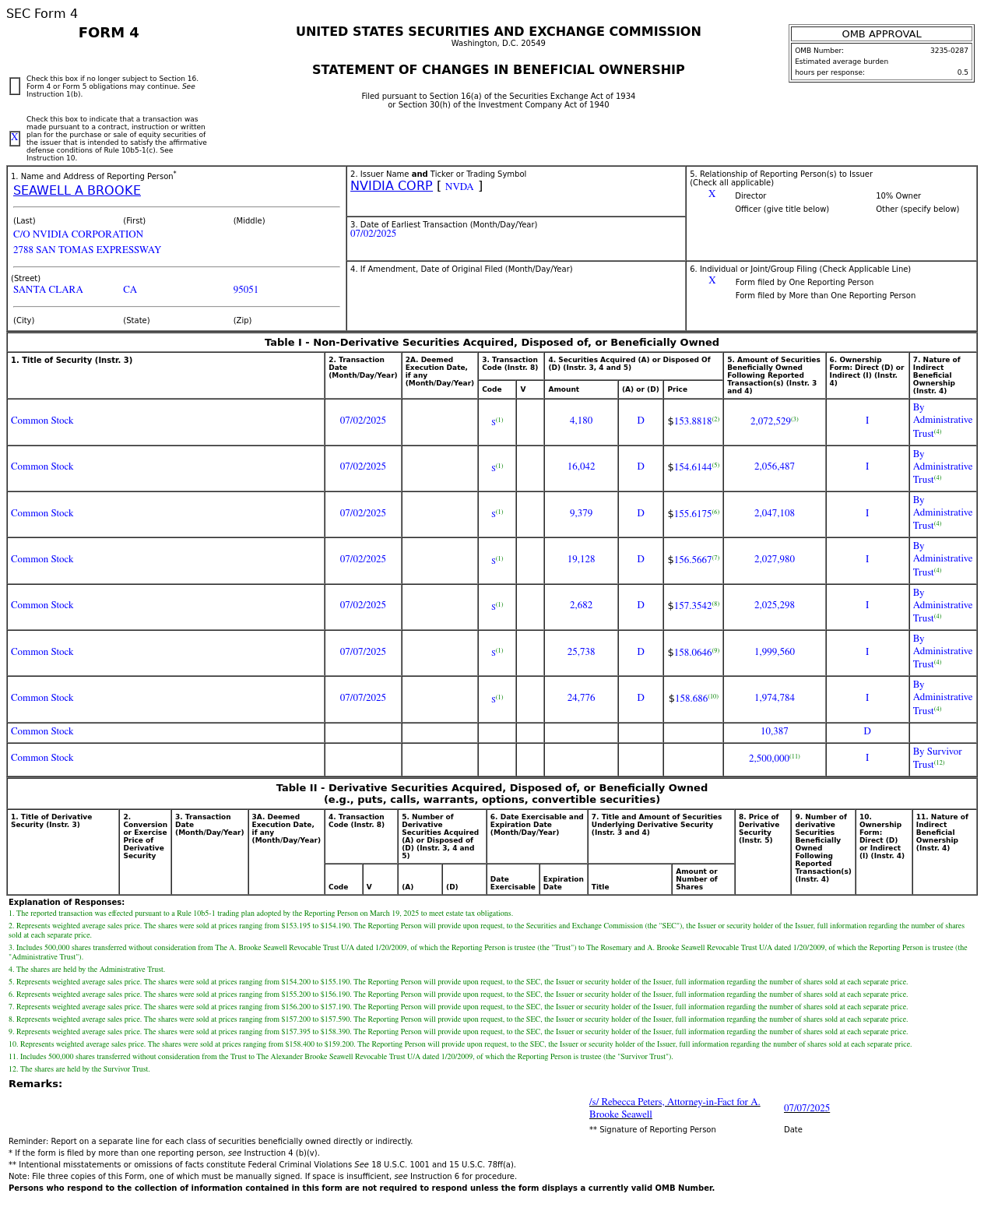Click the owned amount 2,025,298
Screen dimensions: 984x1211
tap(775, 605)
